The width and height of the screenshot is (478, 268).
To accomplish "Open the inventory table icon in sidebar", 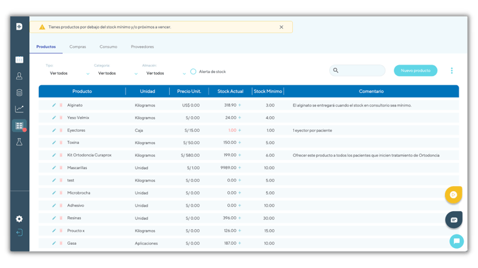I will click(x=19, y=125).
